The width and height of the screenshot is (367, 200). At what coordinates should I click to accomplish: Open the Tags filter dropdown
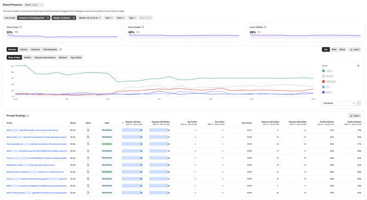[132, 18]
